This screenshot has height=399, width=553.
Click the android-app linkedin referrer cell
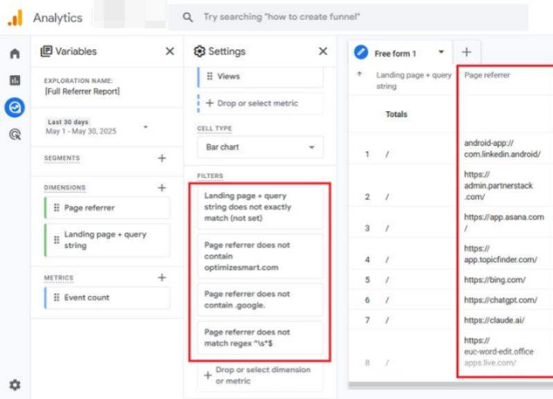(x=503, y=148)
